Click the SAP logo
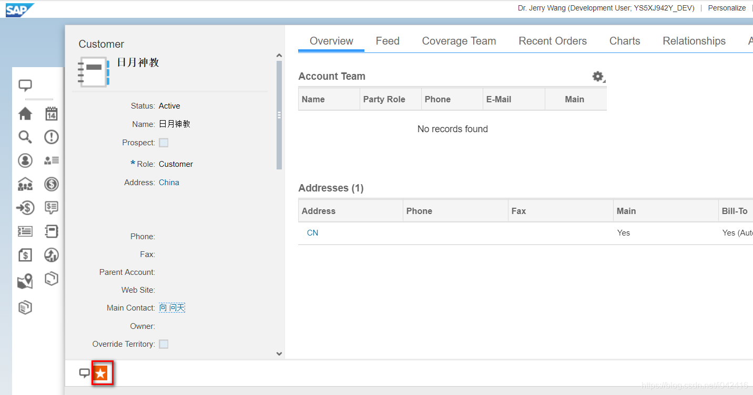Screen dimensions: 753x395 click(20, 9)
